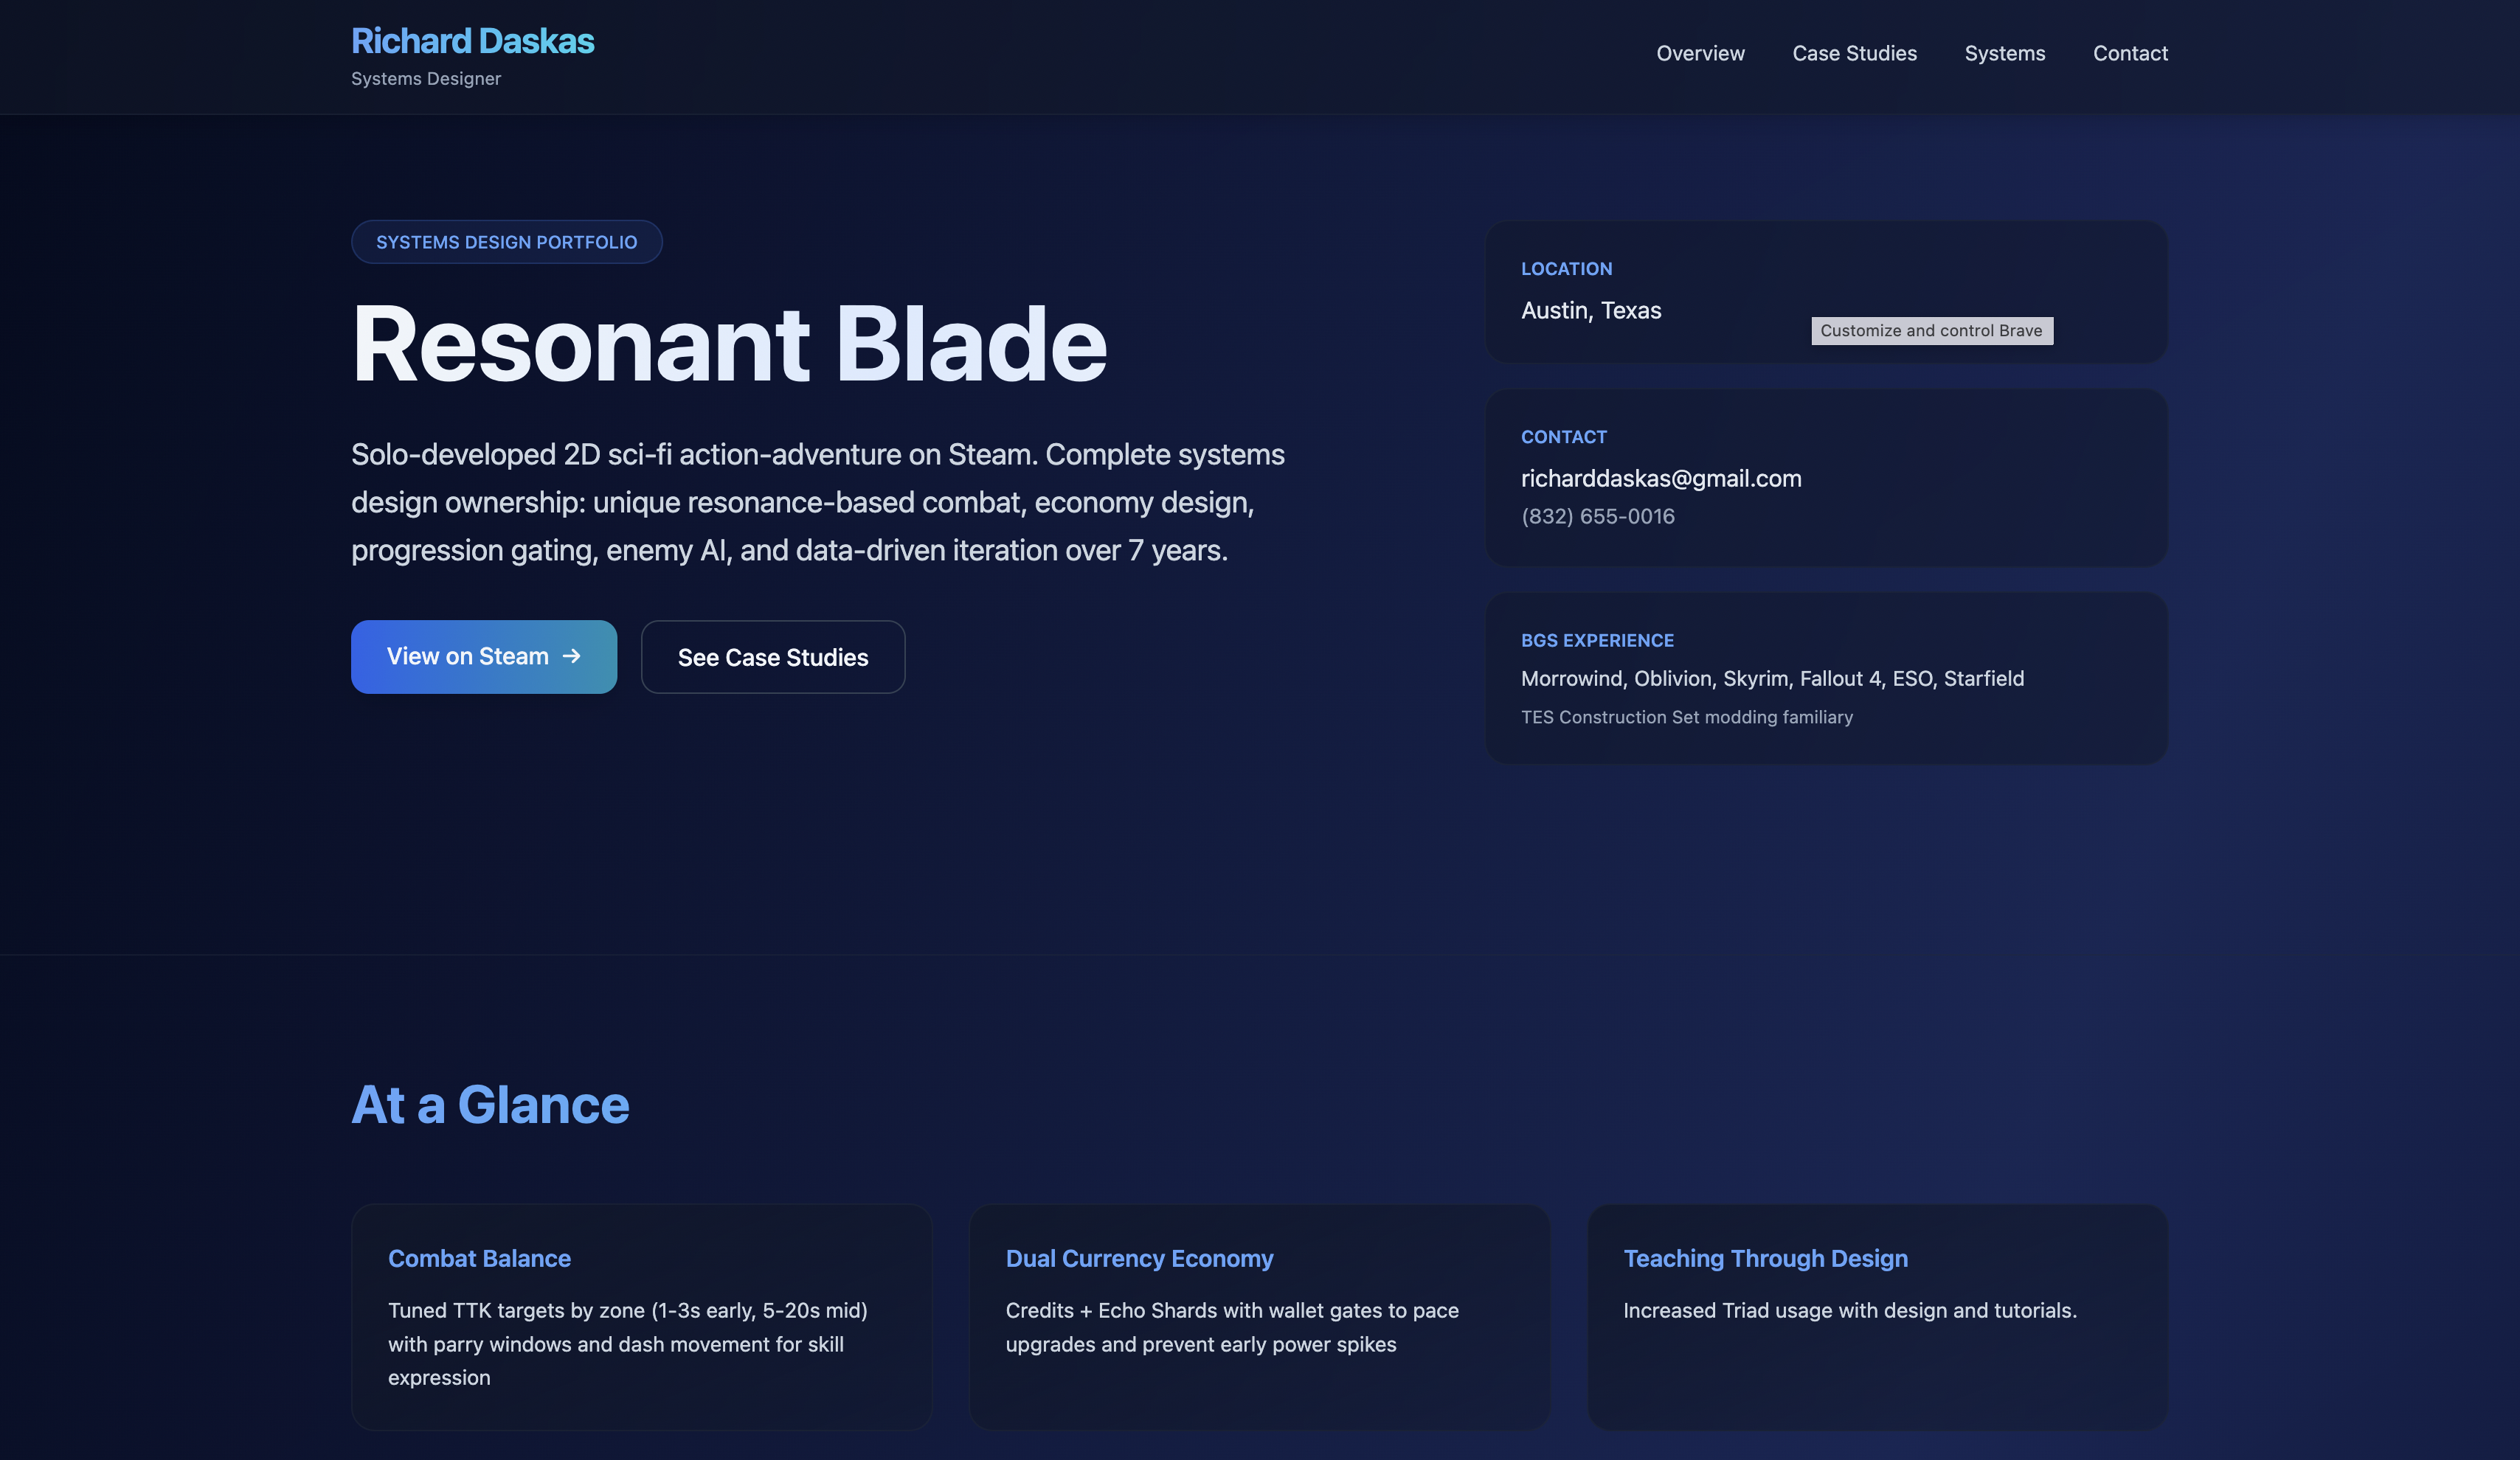The height and width of the screenshot is (1460, 2520).
Task: Open the Customize and control Brave menu
Action: point(1931,331)
